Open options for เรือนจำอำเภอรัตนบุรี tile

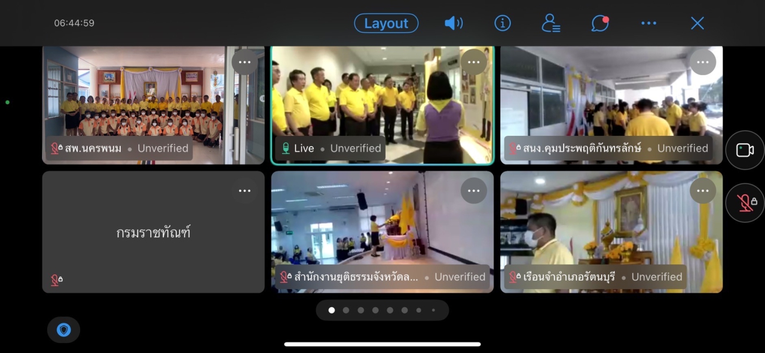[703, 191]
